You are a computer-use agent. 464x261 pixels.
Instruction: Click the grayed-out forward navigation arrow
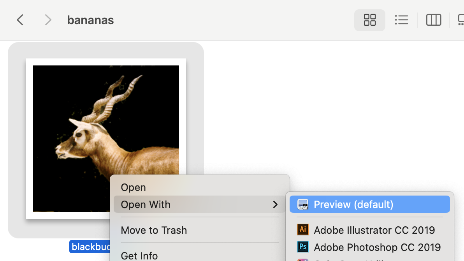47,20
